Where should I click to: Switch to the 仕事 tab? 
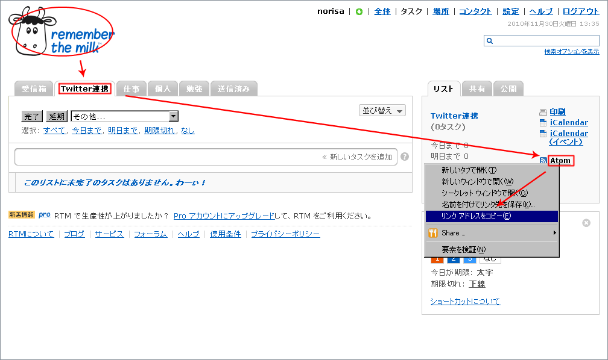pyautogui.click(x=131, y=88)
